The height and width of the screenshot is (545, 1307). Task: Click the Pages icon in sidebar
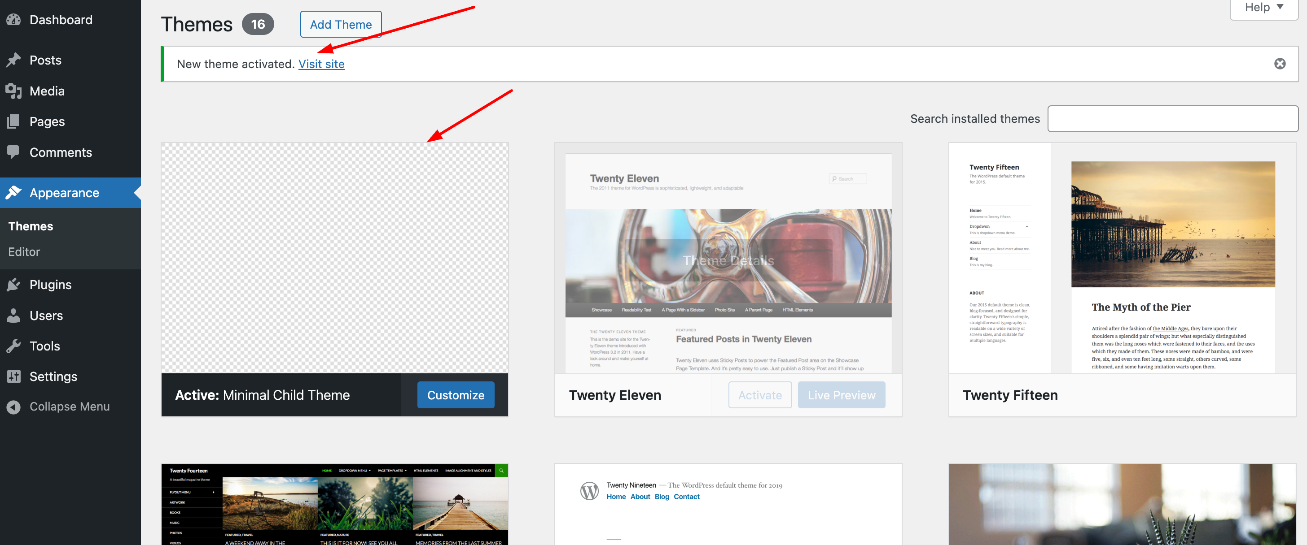pos(14,121)
